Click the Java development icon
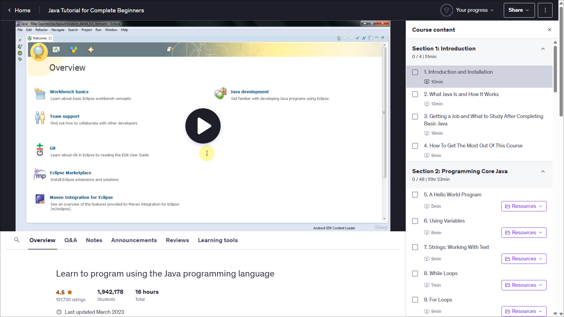The image size is (564, 317). pyautogui.click(x=220, y=94)
